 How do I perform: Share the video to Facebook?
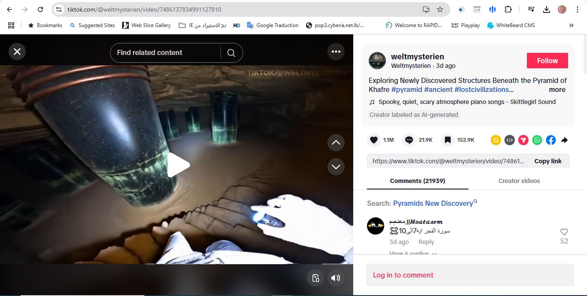(551, 140)
